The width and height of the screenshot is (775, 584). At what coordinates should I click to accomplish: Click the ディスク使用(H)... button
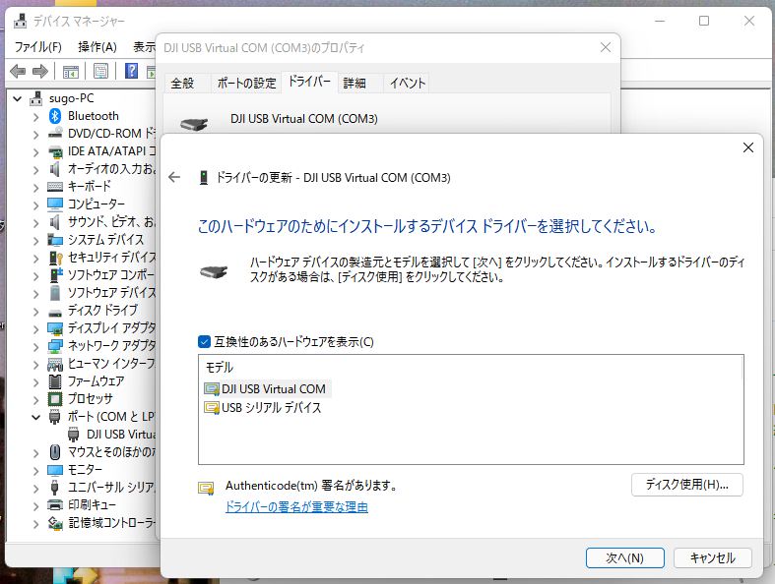(x=687, y=485)
